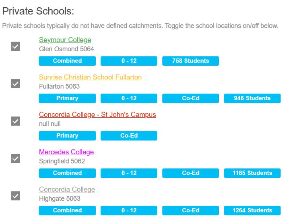Click the 1185 Students badge
Viewport: 297px width, 220px height.
click(252, 173)
